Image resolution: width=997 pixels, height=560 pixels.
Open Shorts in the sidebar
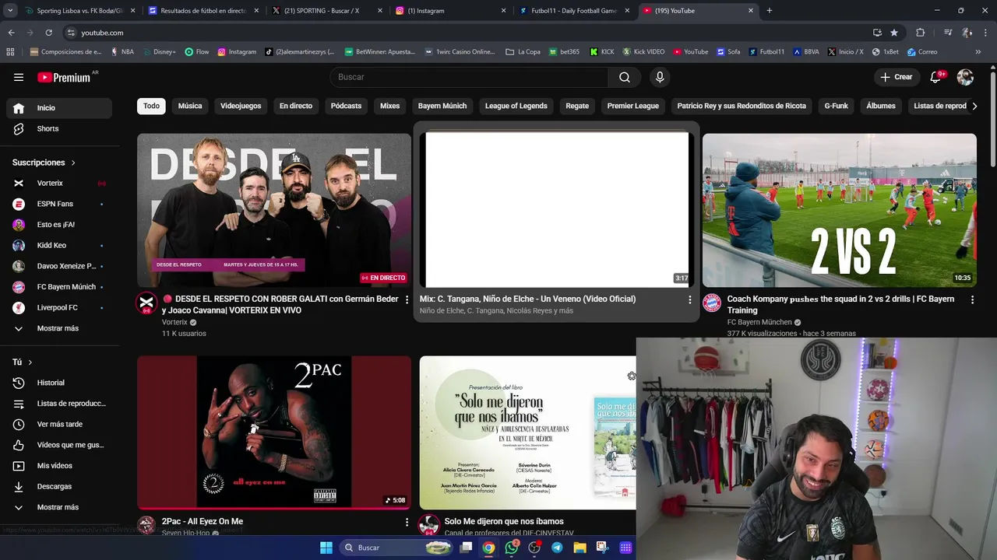pyautogui.click(x=59, y=128)
